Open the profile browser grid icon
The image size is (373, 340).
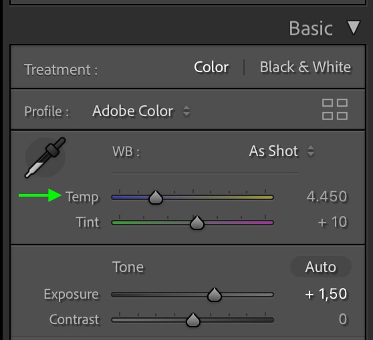click(335, 109)
